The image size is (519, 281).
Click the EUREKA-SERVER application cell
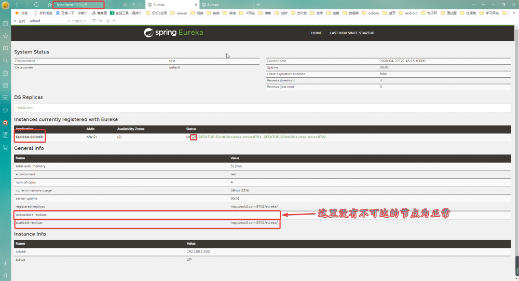[x=30, y=137]
